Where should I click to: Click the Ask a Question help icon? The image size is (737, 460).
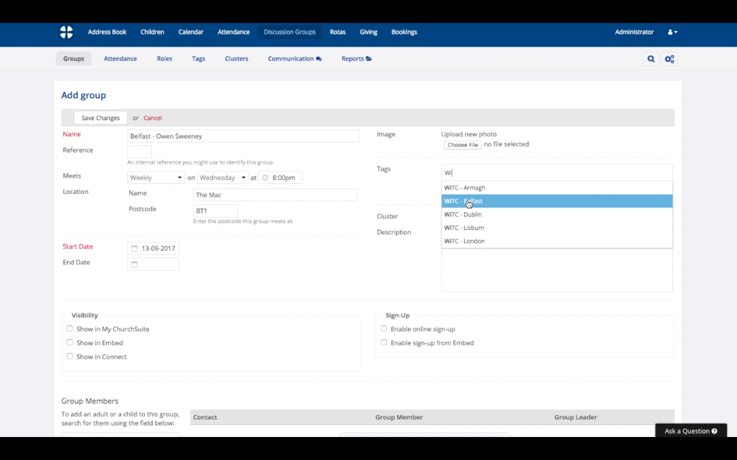pos(714,431)
